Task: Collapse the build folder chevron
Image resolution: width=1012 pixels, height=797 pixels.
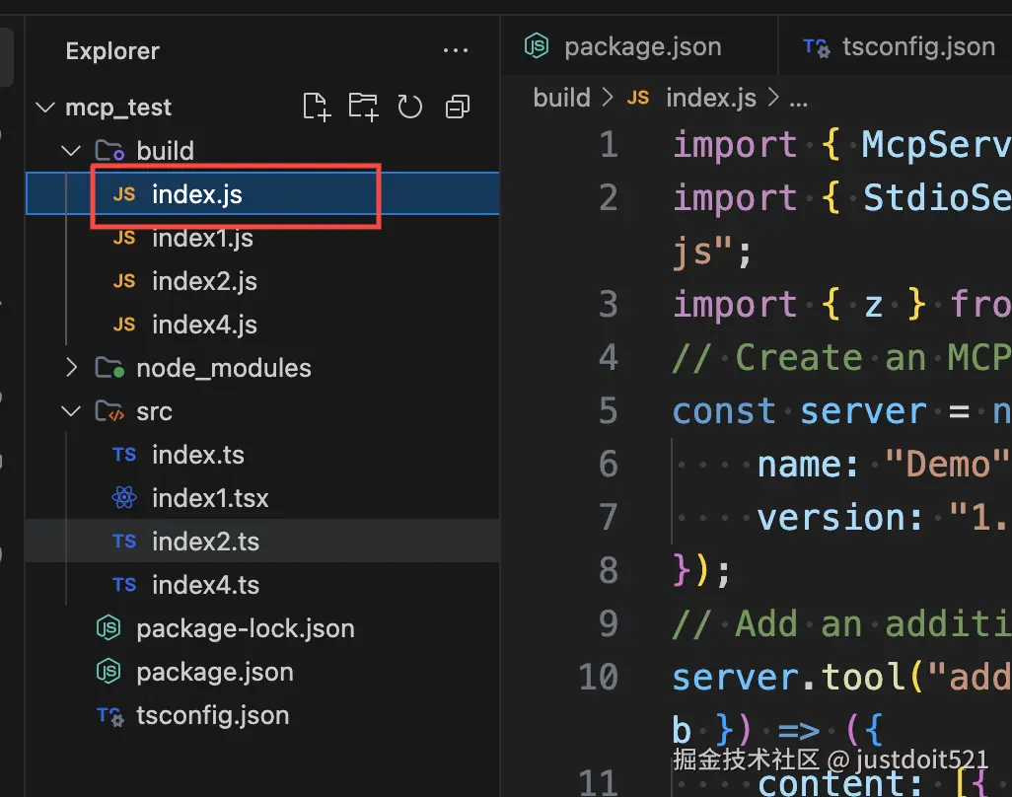Action: tap(71, 151)
